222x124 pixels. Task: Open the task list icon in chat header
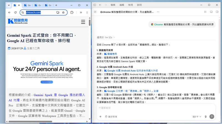click(x=205, y=12)
